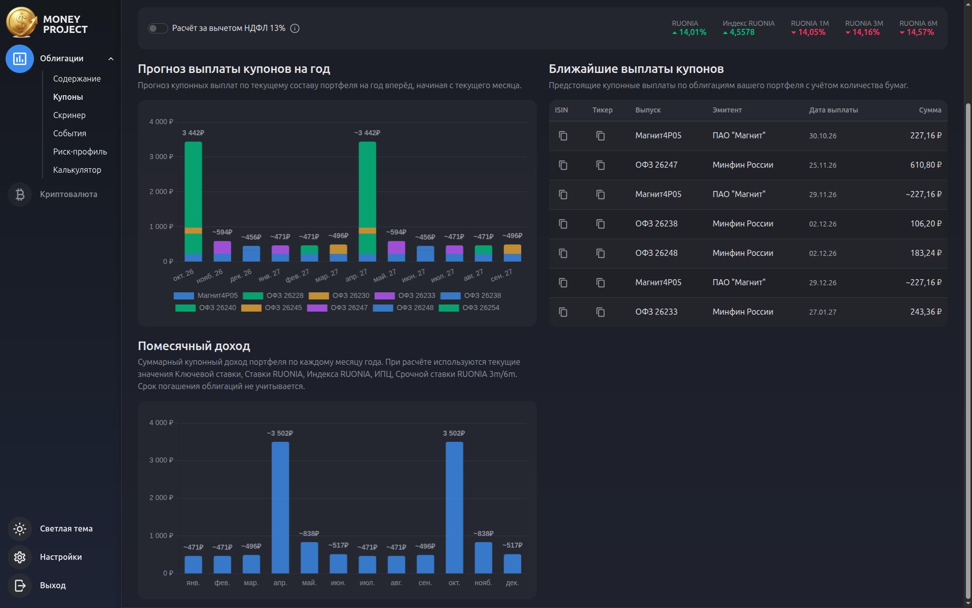Viewport: 972px width, 608px height.
Task: Select the Купоны submenu item
Action: click(x=68, y=97)
